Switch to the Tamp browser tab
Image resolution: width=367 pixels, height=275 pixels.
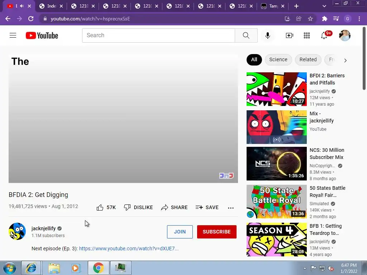click(272, 6)
